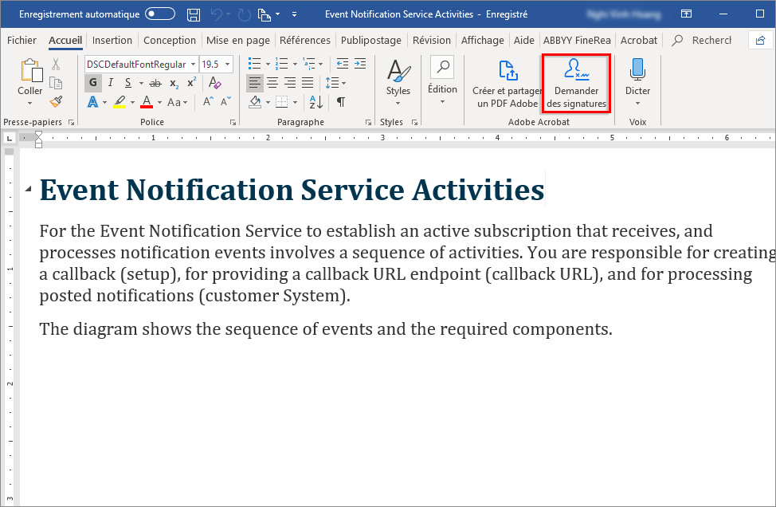Open the Fichier menu
The height and width of the screenshot is (507, 776).
22,40
